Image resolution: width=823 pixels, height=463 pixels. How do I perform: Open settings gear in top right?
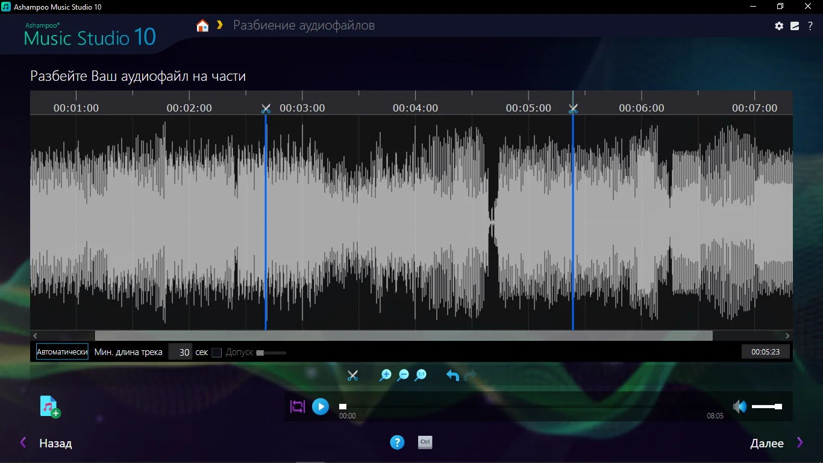click(779, 26)
